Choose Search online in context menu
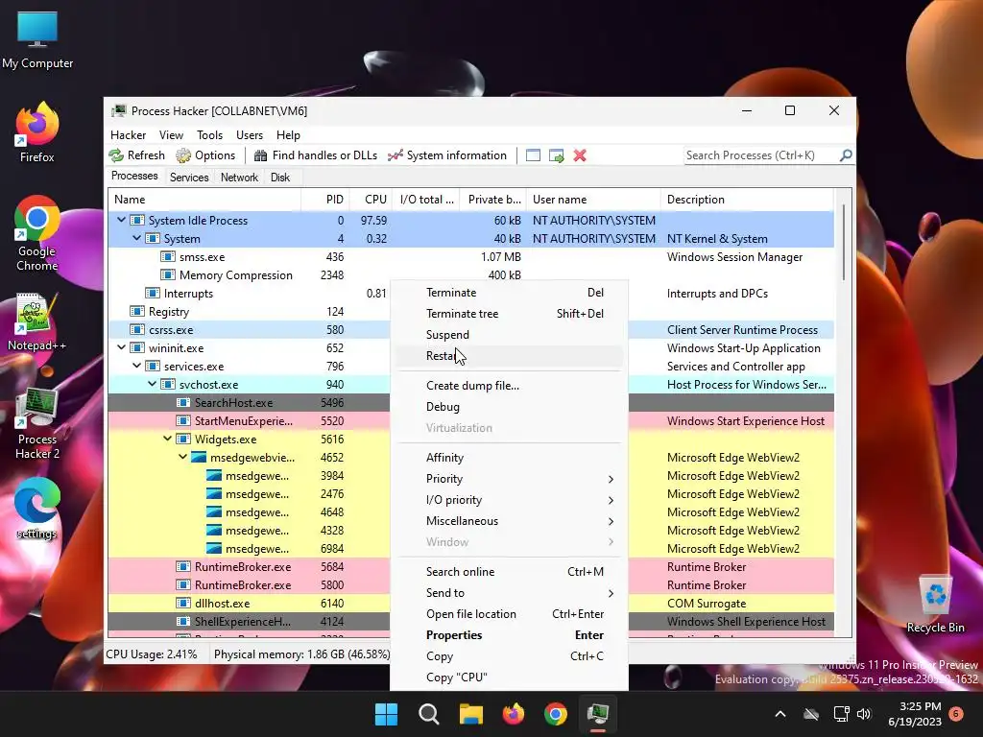 (x=509, y=572)
